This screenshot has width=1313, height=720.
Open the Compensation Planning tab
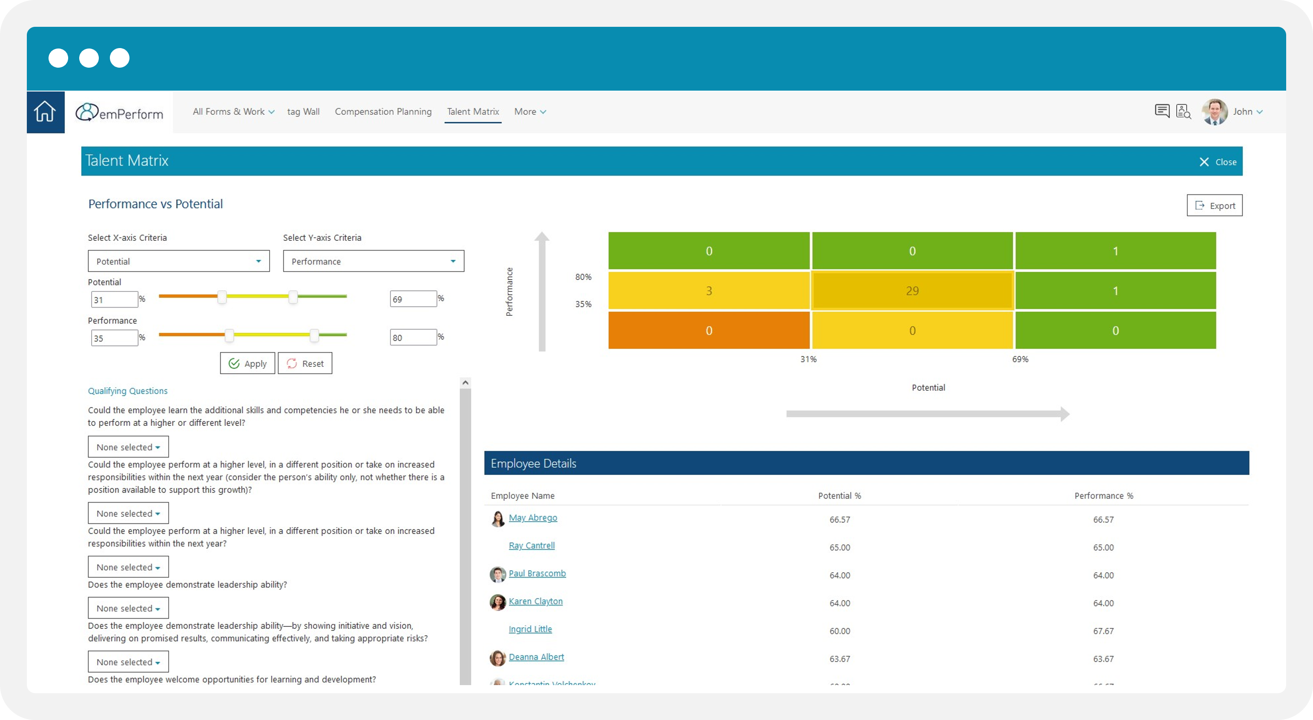pos(383,111)
